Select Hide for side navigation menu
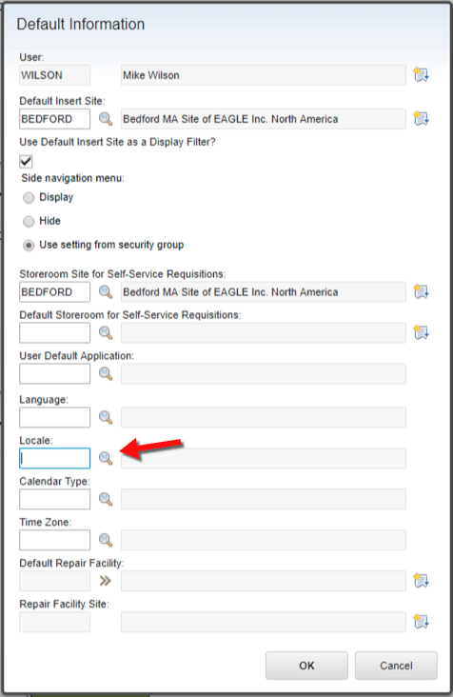453x697 pixels. pos(29,221)
